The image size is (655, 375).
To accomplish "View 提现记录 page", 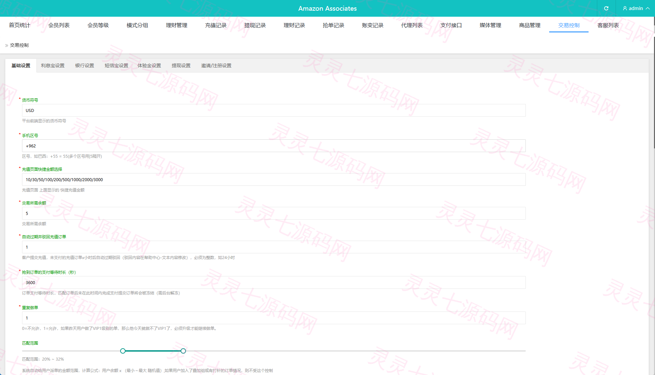I will tap(255, 25).
